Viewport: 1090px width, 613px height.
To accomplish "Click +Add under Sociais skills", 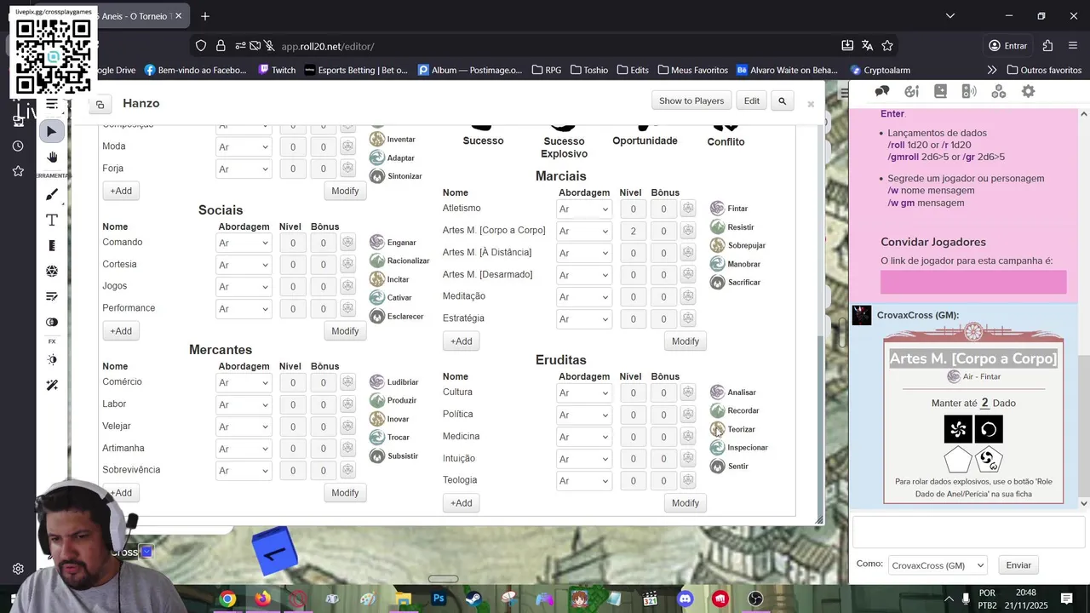I will pos(121,331).
